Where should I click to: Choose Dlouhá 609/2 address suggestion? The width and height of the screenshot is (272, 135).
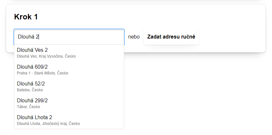click(69, 70)
